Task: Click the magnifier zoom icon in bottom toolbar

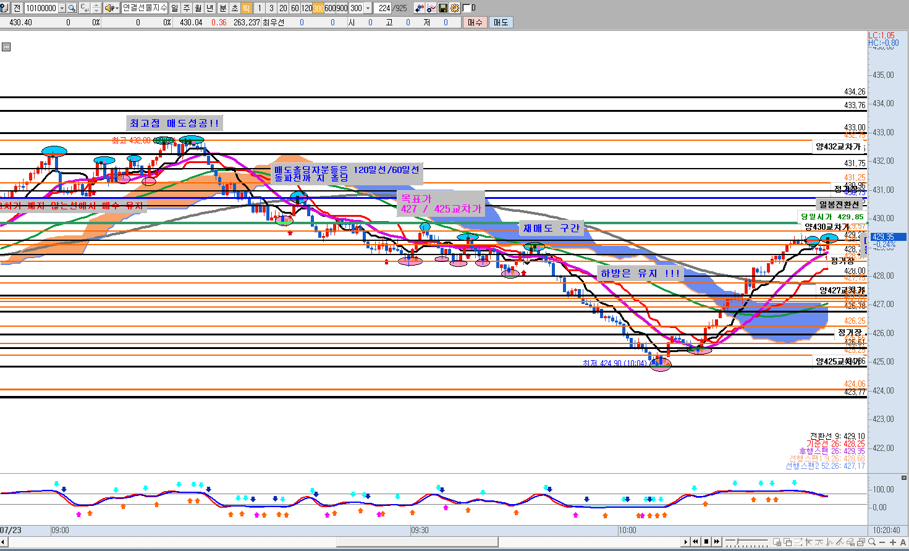Action: (x=871, y=542)
